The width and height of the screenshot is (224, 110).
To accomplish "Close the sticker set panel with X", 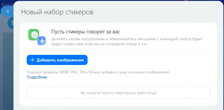I will (x=8, y=11).
